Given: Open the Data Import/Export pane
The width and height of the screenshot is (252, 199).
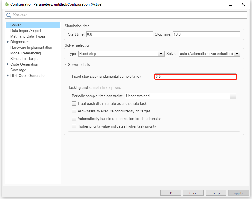Looking at the screenshot, I should pos(25,31).
